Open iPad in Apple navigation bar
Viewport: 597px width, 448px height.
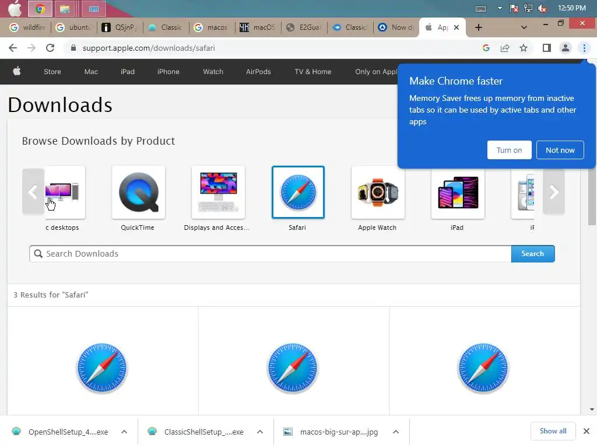click(128, 72)
